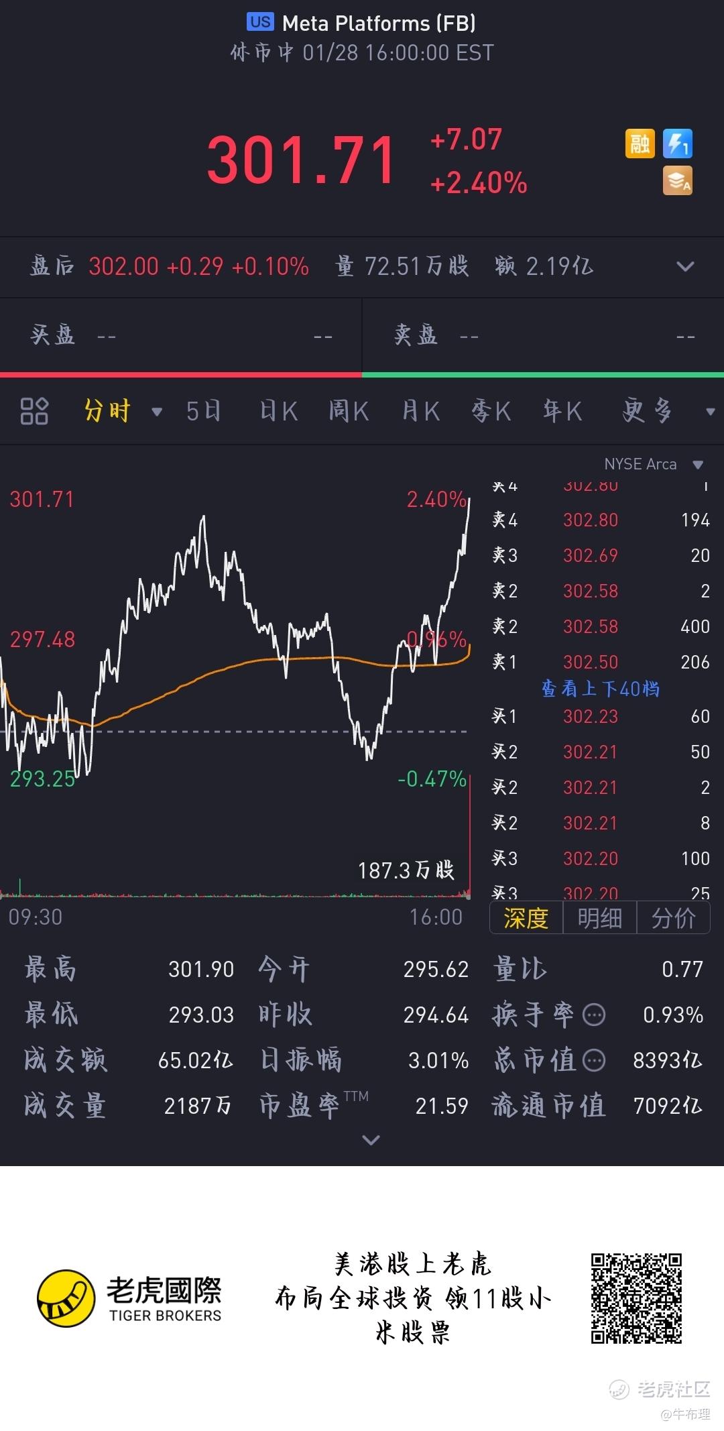This screenshot has width=724, height=1431.
Task: Tap the 昨收 294.64 value
Action: pos(436,1015)
